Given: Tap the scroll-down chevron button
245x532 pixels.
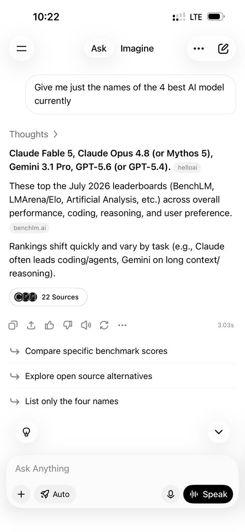Looking at the screenshot, I should 218,432.
